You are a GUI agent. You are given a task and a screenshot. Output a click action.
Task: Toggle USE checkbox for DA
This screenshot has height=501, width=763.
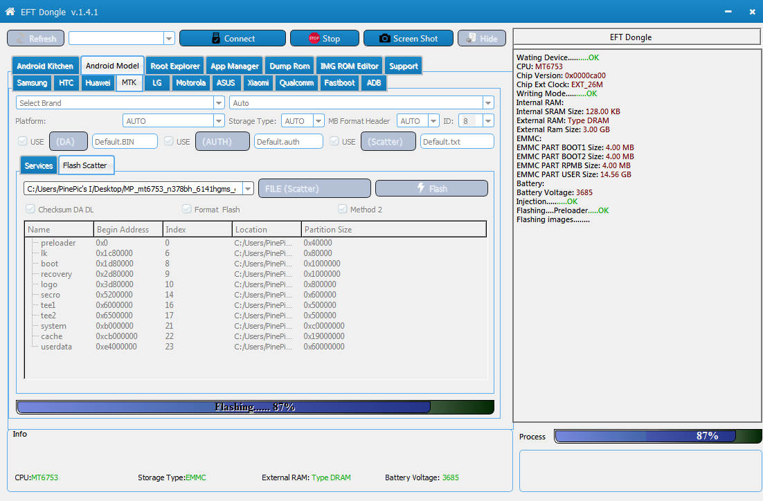coord(22,141)
